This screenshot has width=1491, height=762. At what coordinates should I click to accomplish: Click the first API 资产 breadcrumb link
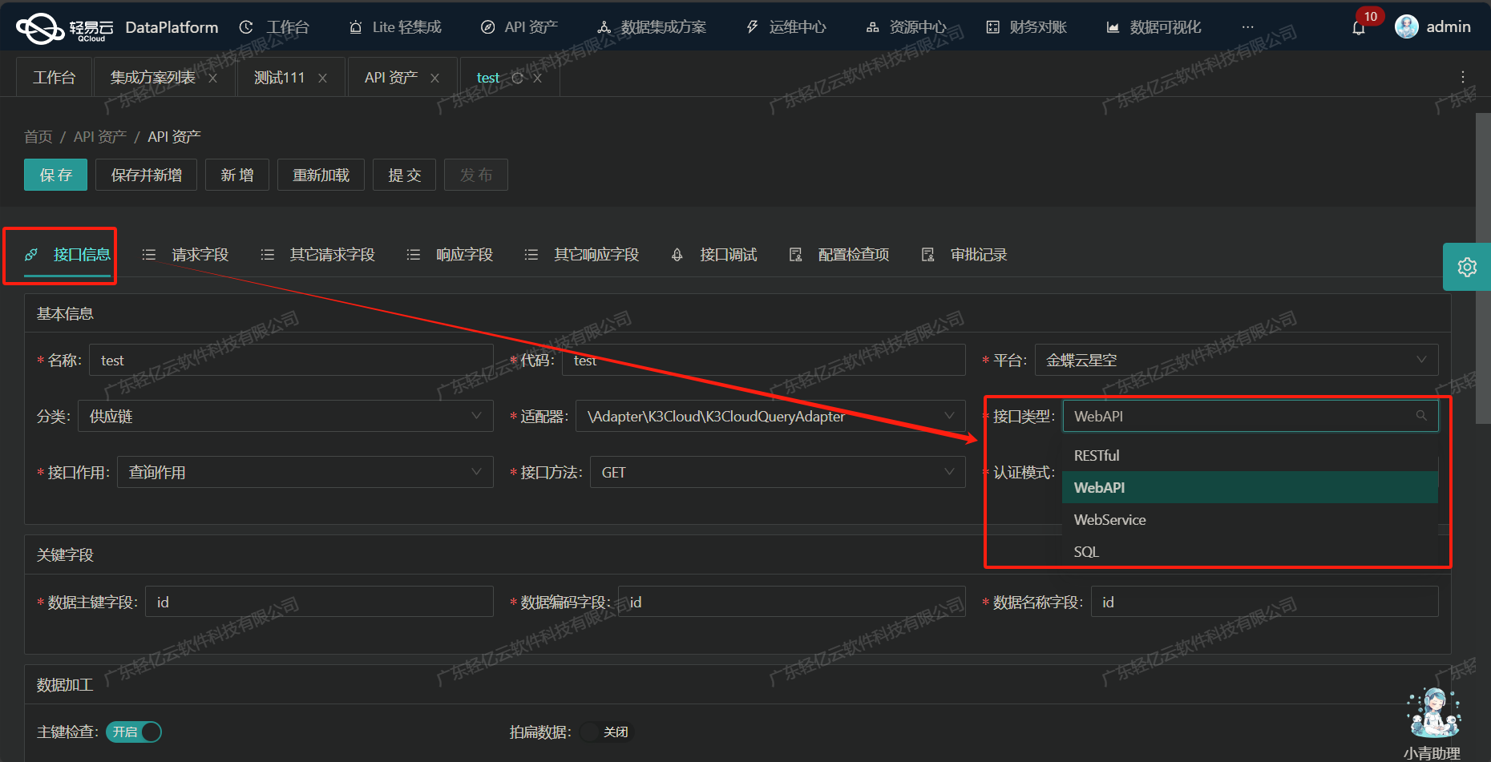click(100, 137)
